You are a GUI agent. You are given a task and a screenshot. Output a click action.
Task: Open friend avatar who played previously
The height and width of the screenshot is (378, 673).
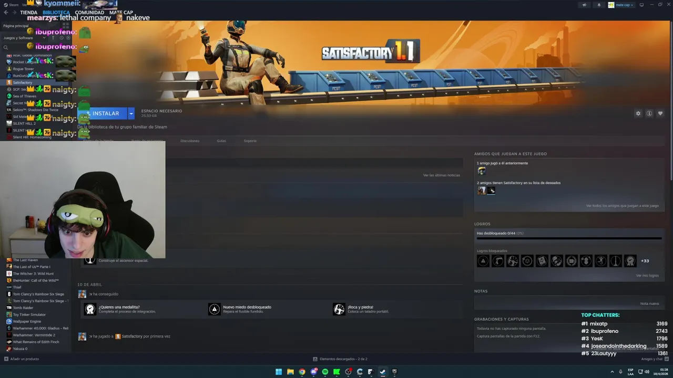pos(482,171)
